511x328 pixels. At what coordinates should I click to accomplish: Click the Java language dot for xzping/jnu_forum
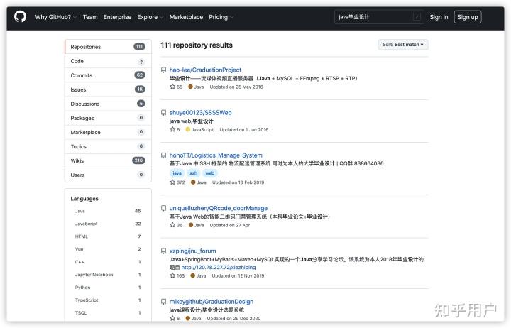coord(192,275)
